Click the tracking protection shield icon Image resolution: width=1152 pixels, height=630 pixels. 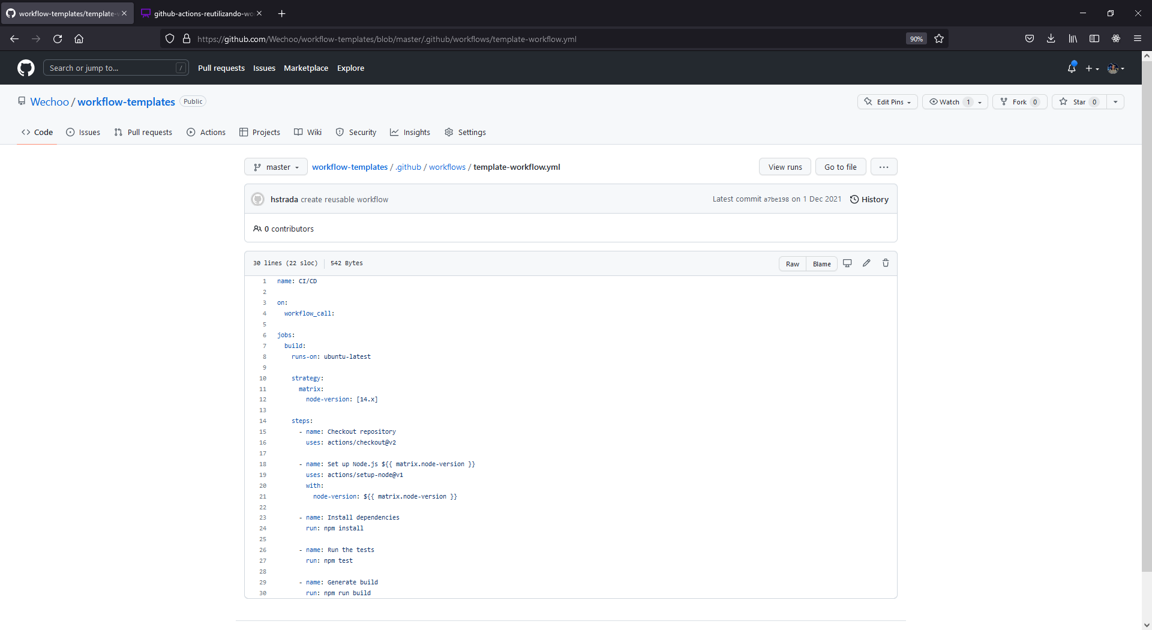(170, 39)
